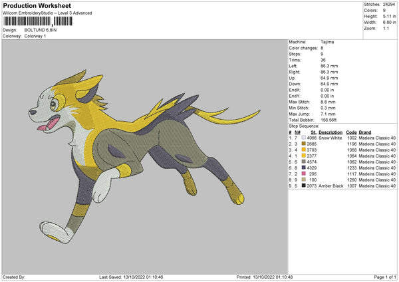Screen dimensions: 399x282
Task: Click the 'Total Bobbin:' label
Action: 301,120
